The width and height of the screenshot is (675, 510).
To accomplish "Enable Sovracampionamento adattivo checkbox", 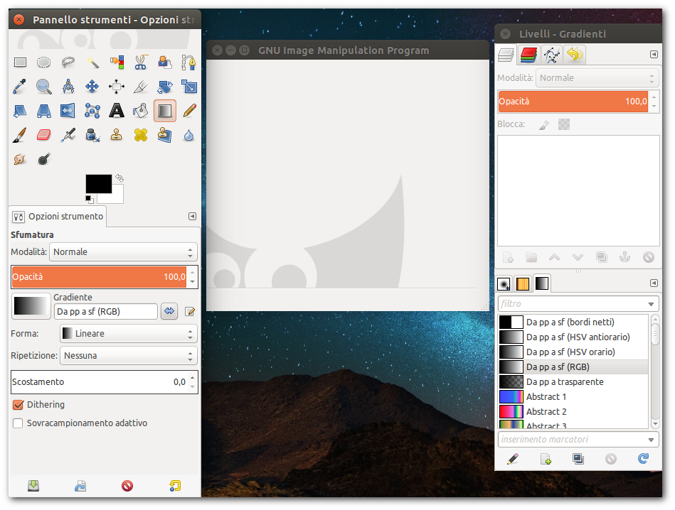I will (x=18, y=423).
